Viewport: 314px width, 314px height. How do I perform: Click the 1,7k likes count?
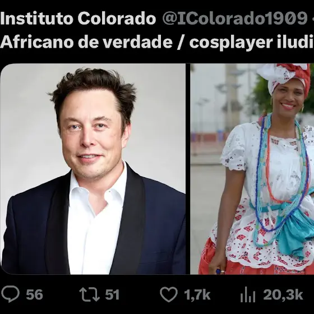click(197, 295)
